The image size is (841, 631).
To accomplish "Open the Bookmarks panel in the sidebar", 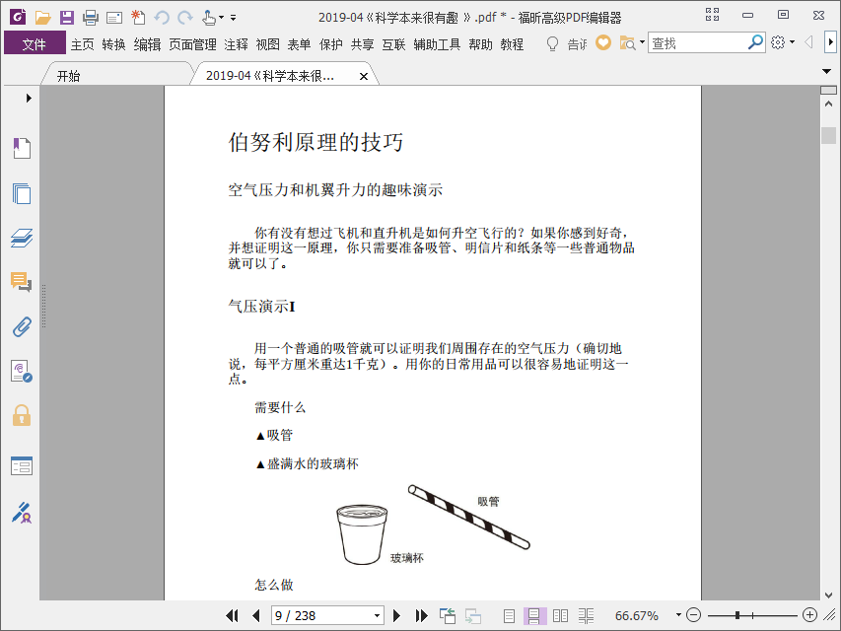I will point(22,148).
